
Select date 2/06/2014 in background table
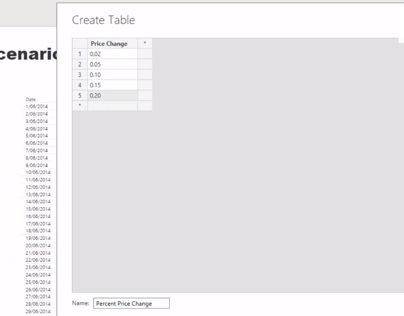[x=37, y=114]
